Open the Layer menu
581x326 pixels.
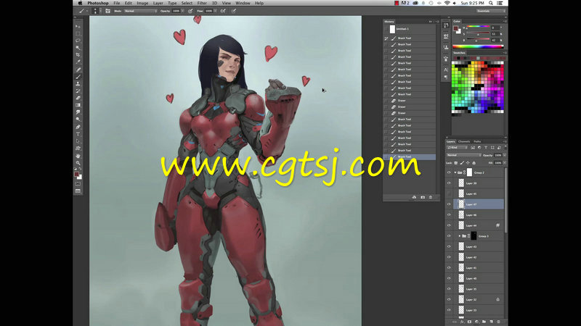(x=158, y=3)
